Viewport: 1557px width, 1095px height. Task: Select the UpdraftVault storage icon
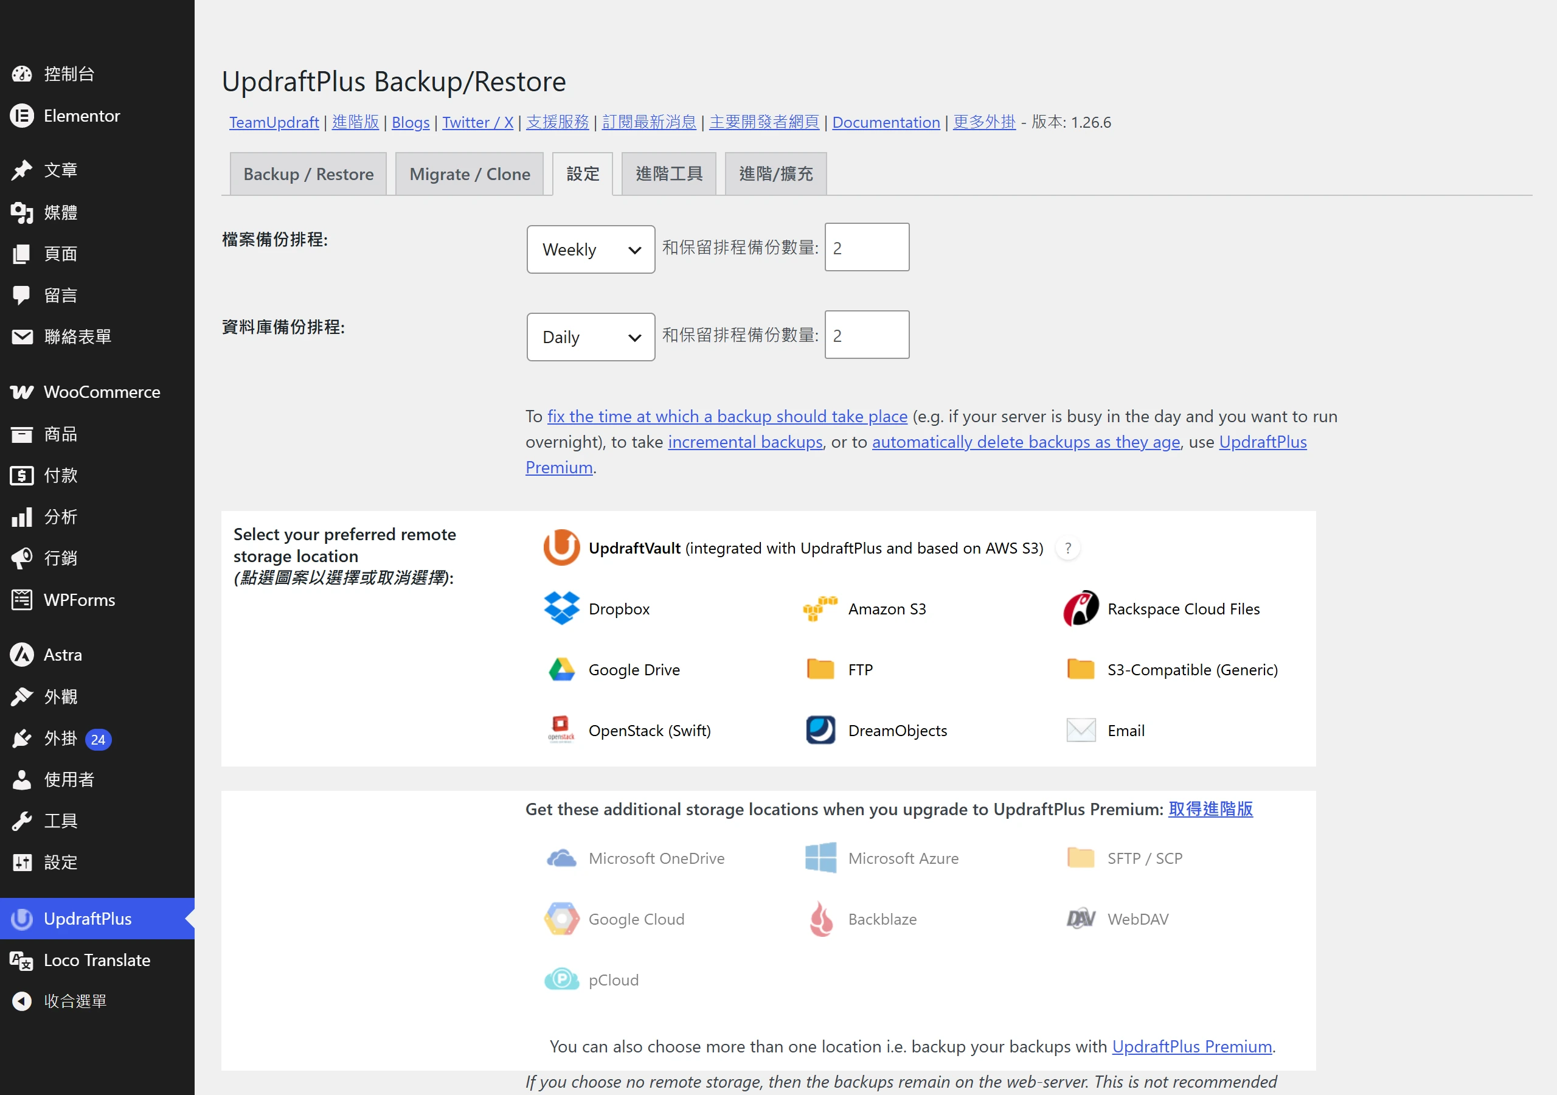561,547
